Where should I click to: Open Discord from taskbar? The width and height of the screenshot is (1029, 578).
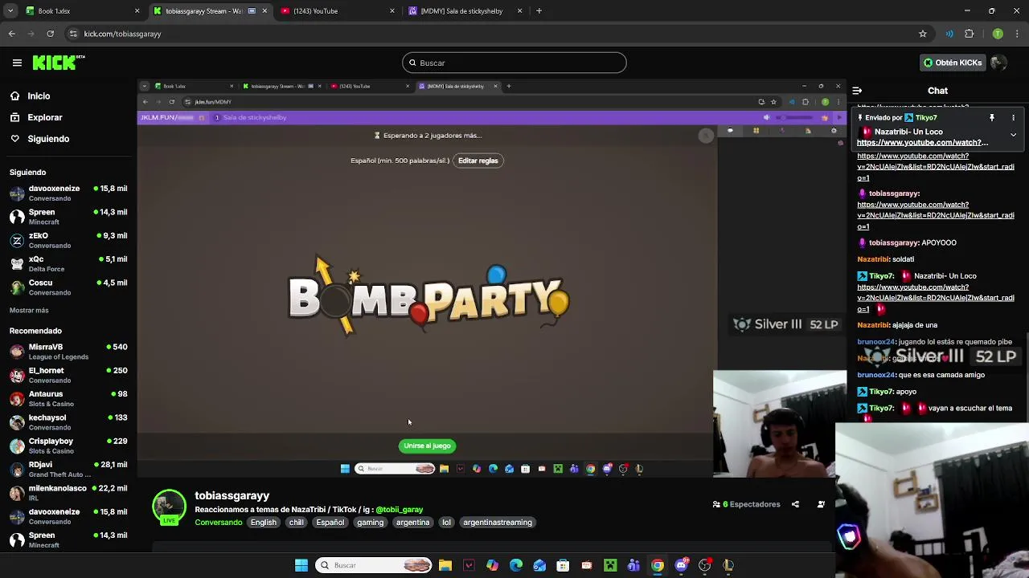click(681, 565)
